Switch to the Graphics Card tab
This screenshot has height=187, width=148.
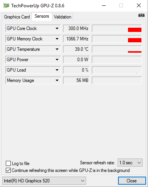click(17, 17)
